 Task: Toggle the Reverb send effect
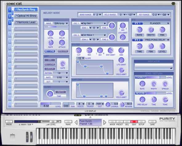coord(140,93)
